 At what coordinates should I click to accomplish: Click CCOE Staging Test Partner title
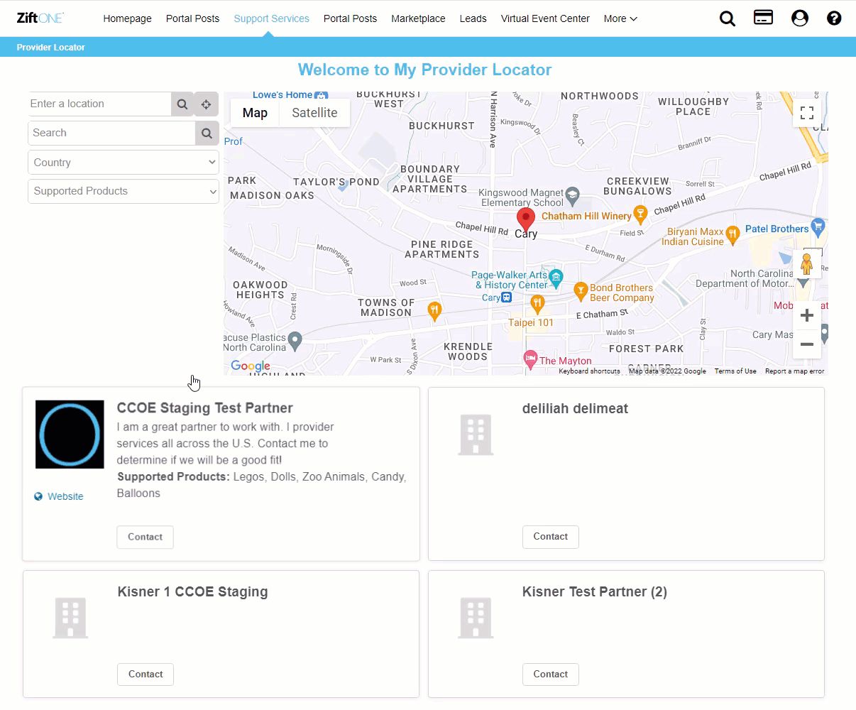pos(204,408)
